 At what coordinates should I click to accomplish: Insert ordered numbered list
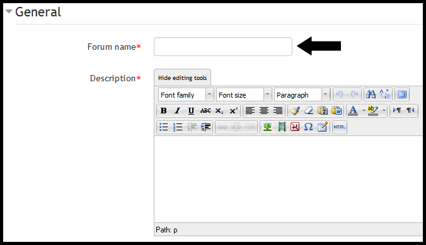tap(178, 127)
